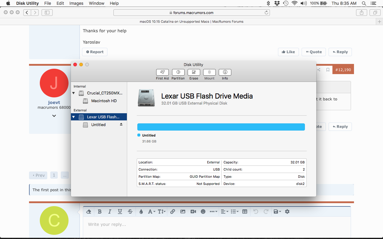Expand joevt user details chevron
The width and height of the screenshot is (383, 239).
tap(54, 116)
